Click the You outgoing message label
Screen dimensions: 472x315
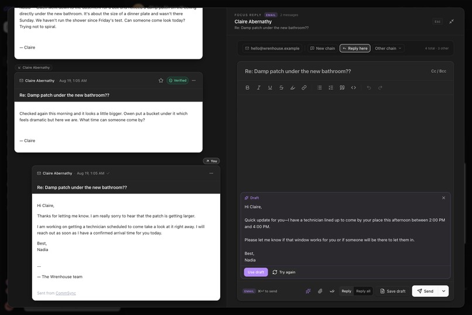click(x=211, y=161)
